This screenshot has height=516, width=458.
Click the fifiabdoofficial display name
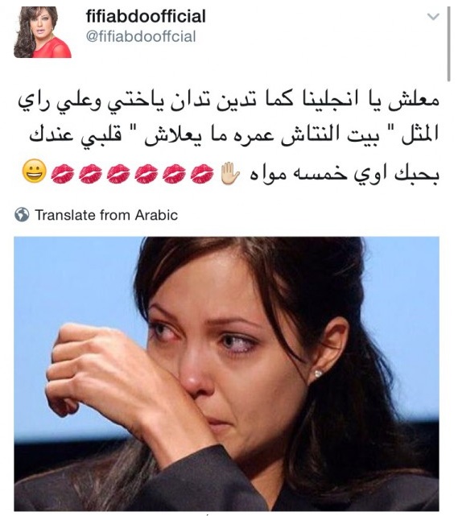[x=146, y=16]
